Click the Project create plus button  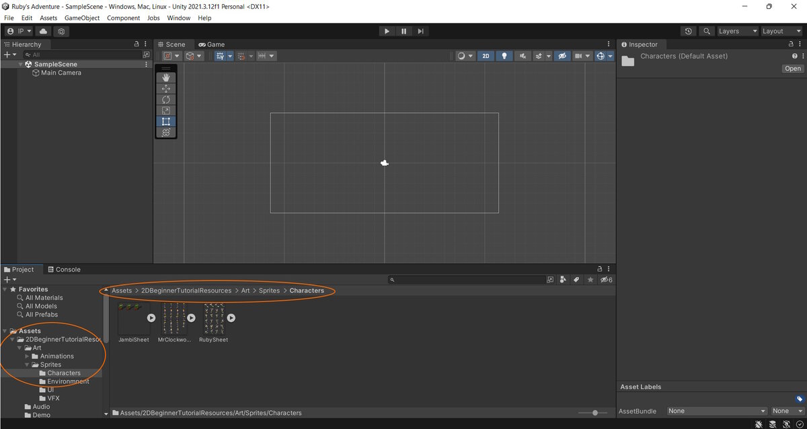[x=7, y=279]
